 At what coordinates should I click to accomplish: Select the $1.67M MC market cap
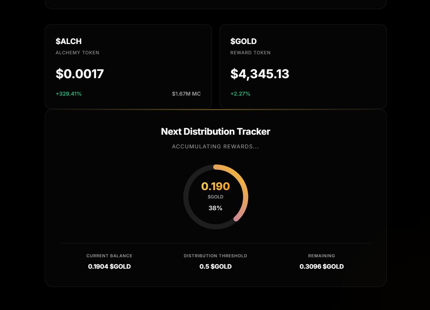click(186, 94)
